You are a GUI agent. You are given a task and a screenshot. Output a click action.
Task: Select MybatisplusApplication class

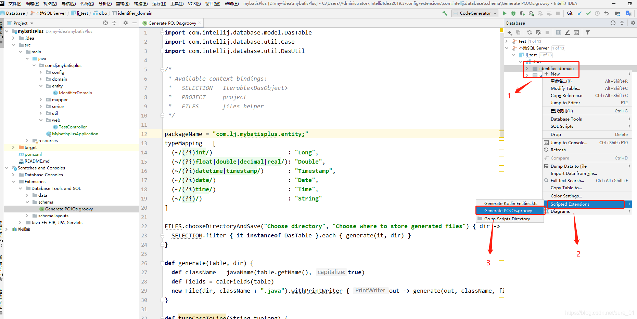(75, 134)
